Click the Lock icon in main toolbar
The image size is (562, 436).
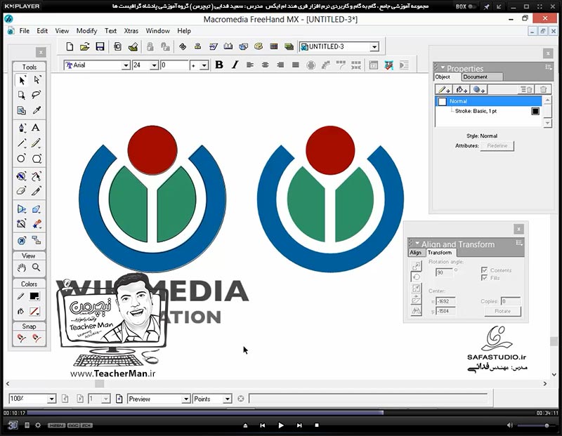coord(150,46)
